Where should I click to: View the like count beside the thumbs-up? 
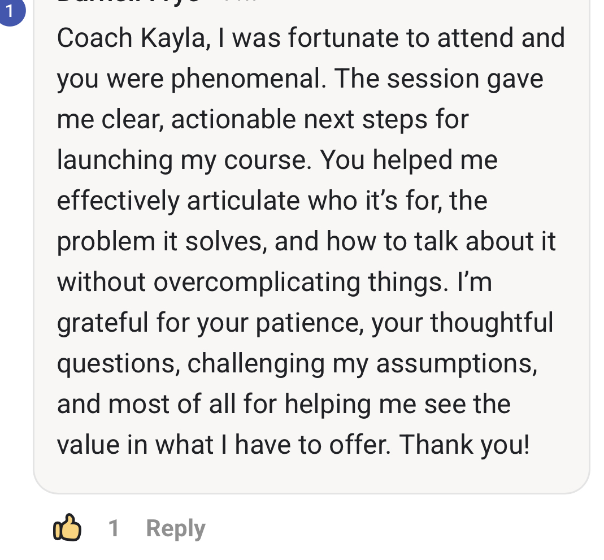coord(114,528)
